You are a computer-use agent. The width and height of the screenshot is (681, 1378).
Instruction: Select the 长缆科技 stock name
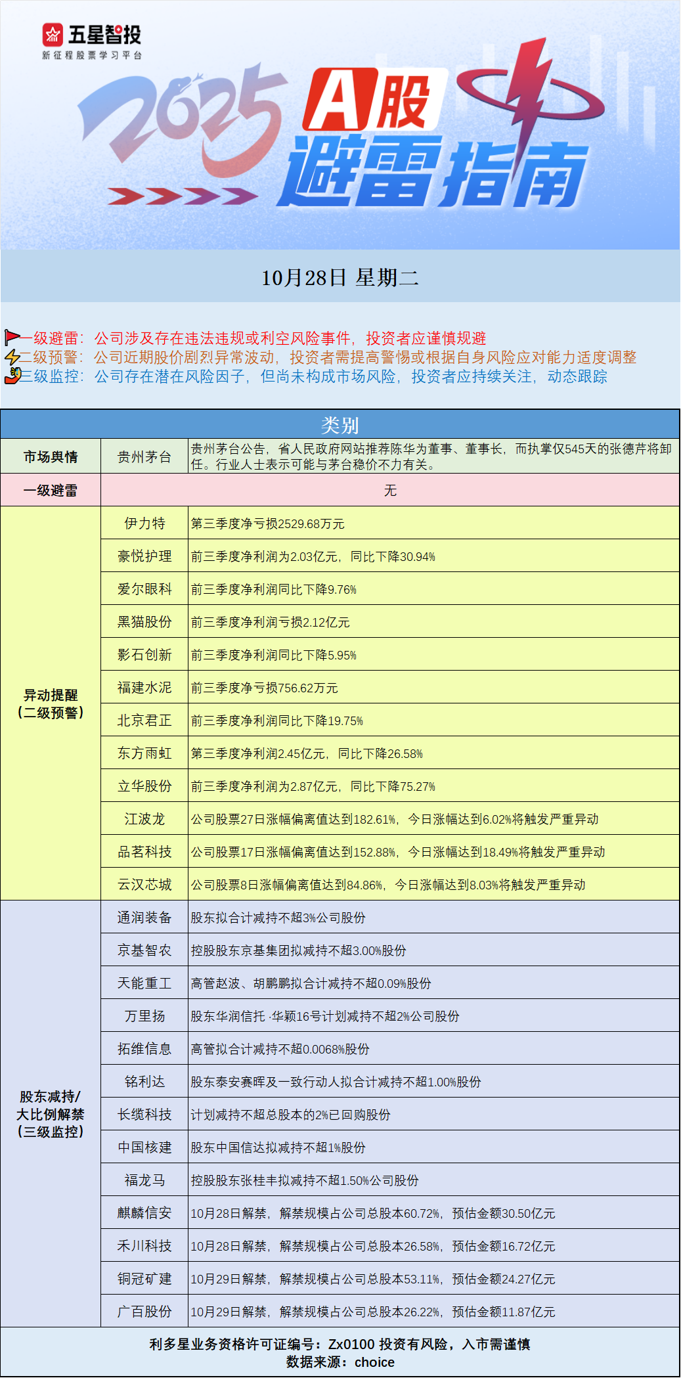coord(144,1114)
